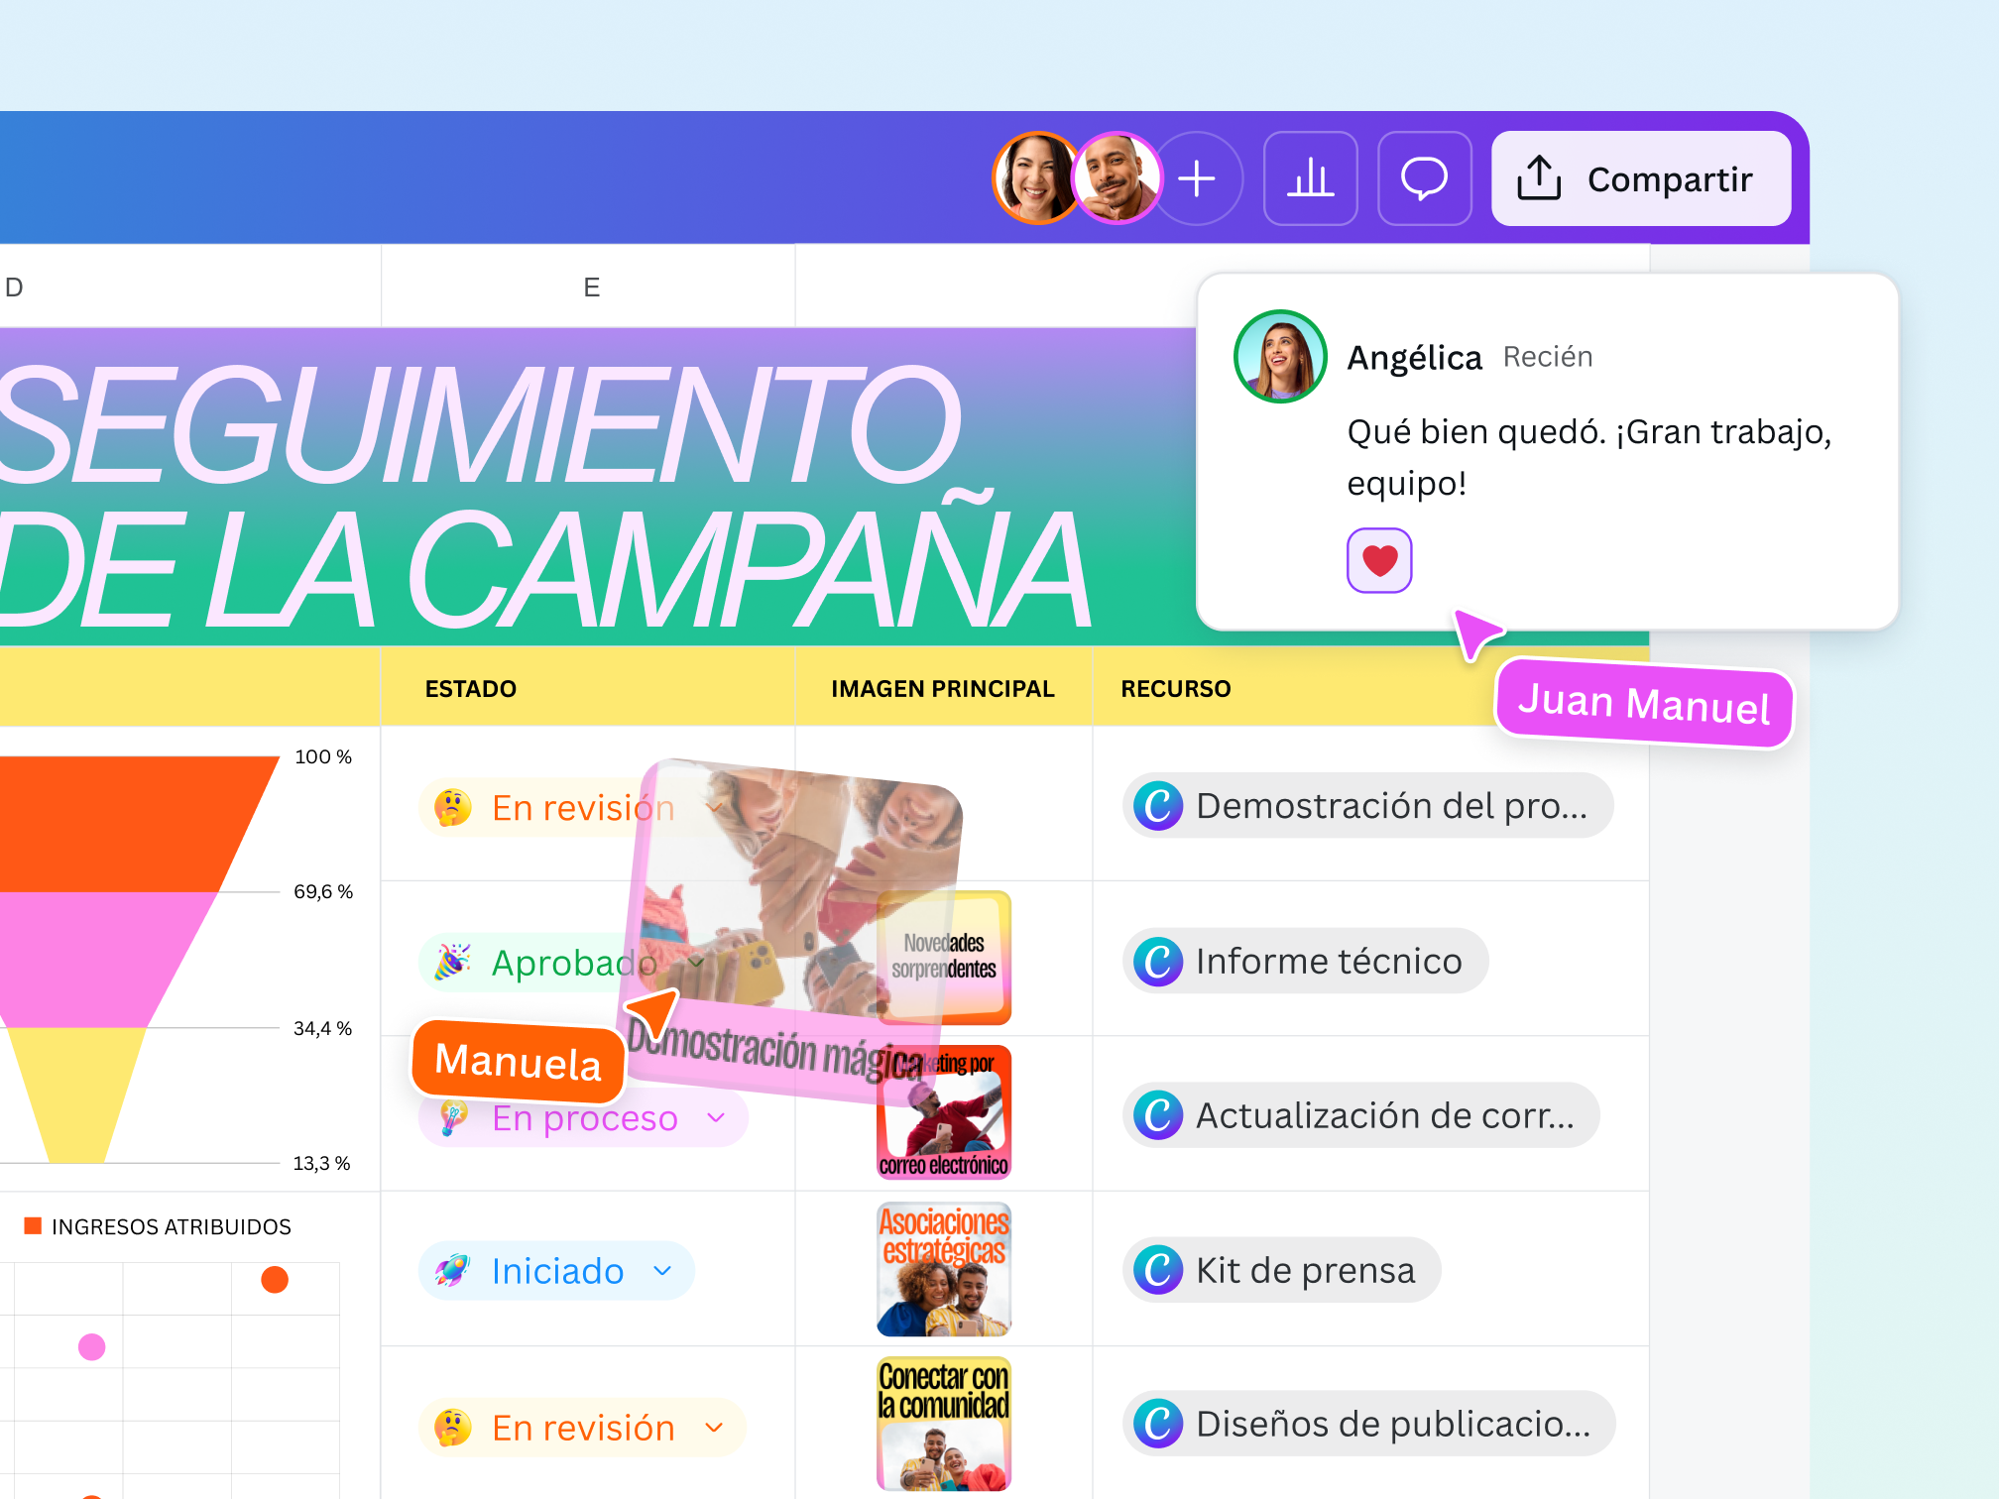Open the En proceso status dropdown
This screenshot has width=1999, height=1499.
tap(716, 1118)
